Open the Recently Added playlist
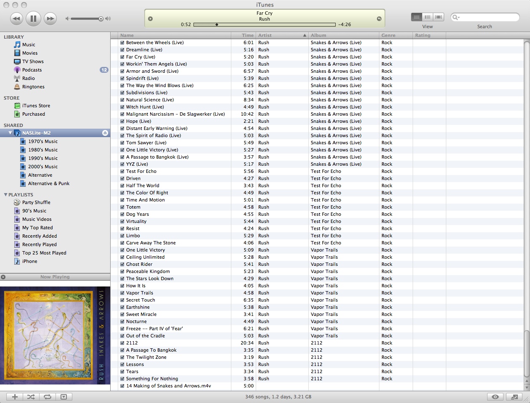 [x=39, y=236]
